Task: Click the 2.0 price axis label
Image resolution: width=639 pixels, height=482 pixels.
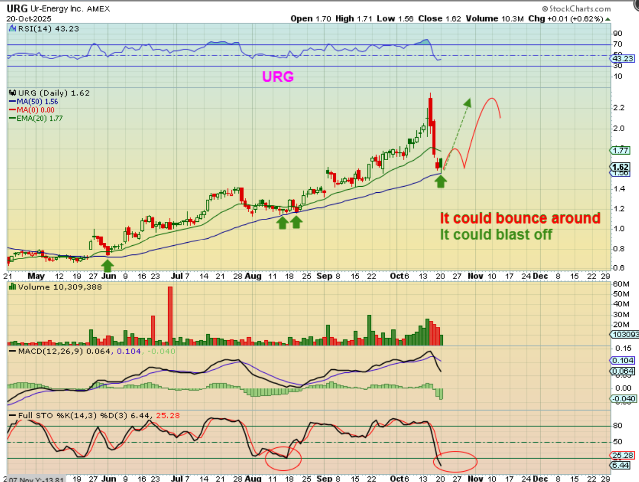Action: pos(619,128)
